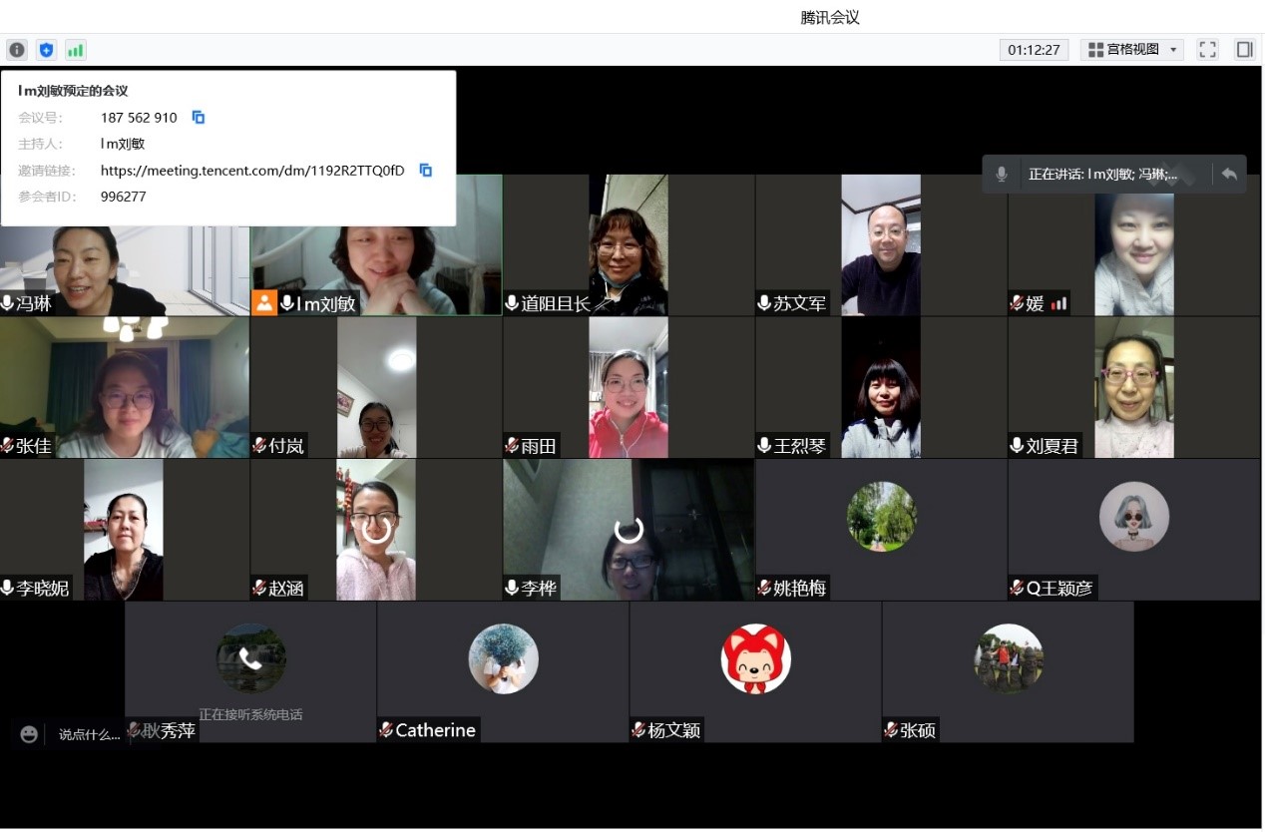The width and height of the screenshot is (1265, 832).
Task: Click the 说点什么 chat input box
Action: click(x=89, y=735)
